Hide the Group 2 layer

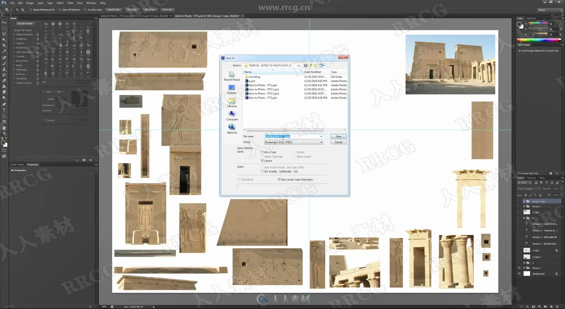click(519, 268)
